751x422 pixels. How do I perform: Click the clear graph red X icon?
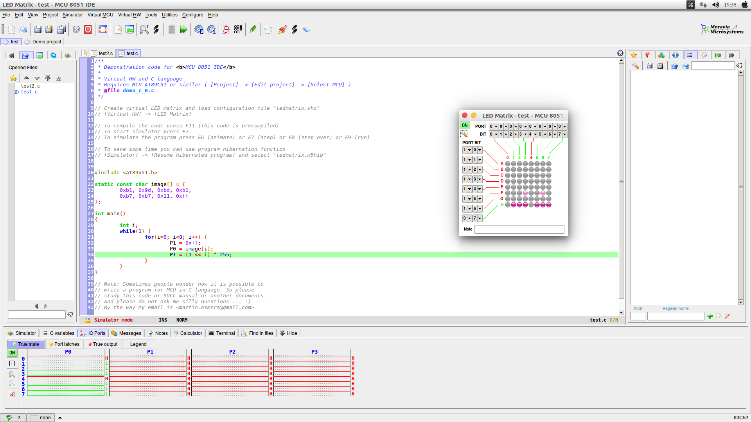pos(12,394)
